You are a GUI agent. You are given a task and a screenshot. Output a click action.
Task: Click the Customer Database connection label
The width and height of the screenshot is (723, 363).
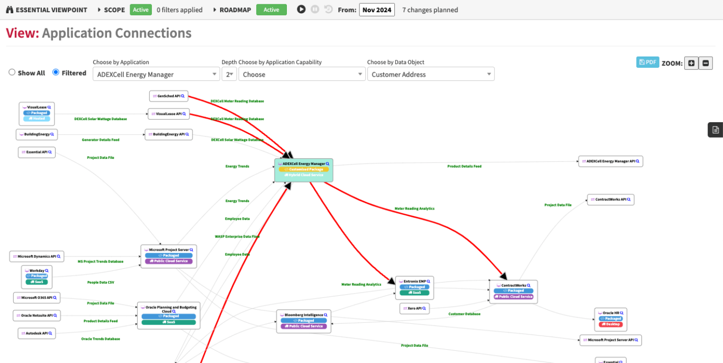pos(464,314)
